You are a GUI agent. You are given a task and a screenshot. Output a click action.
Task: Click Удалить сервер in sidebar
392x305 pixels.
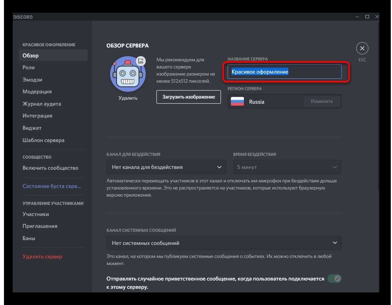point(42,257)
